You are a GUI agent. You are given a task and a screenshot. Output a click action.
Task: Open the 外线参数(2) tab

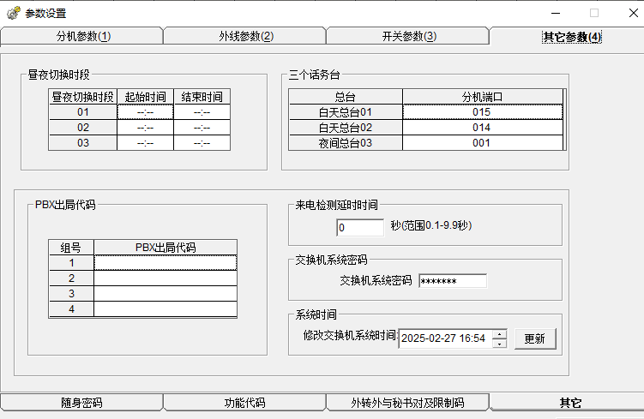(x=245, y=36)
